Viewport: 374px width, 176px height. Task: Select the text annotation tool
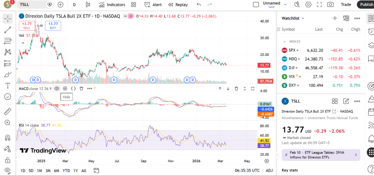pyautogui.click(x=8, y=85)
